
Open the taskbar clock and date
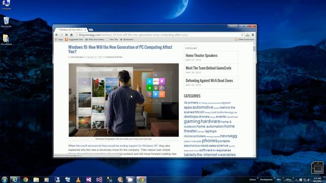click(x=317, y=179)
